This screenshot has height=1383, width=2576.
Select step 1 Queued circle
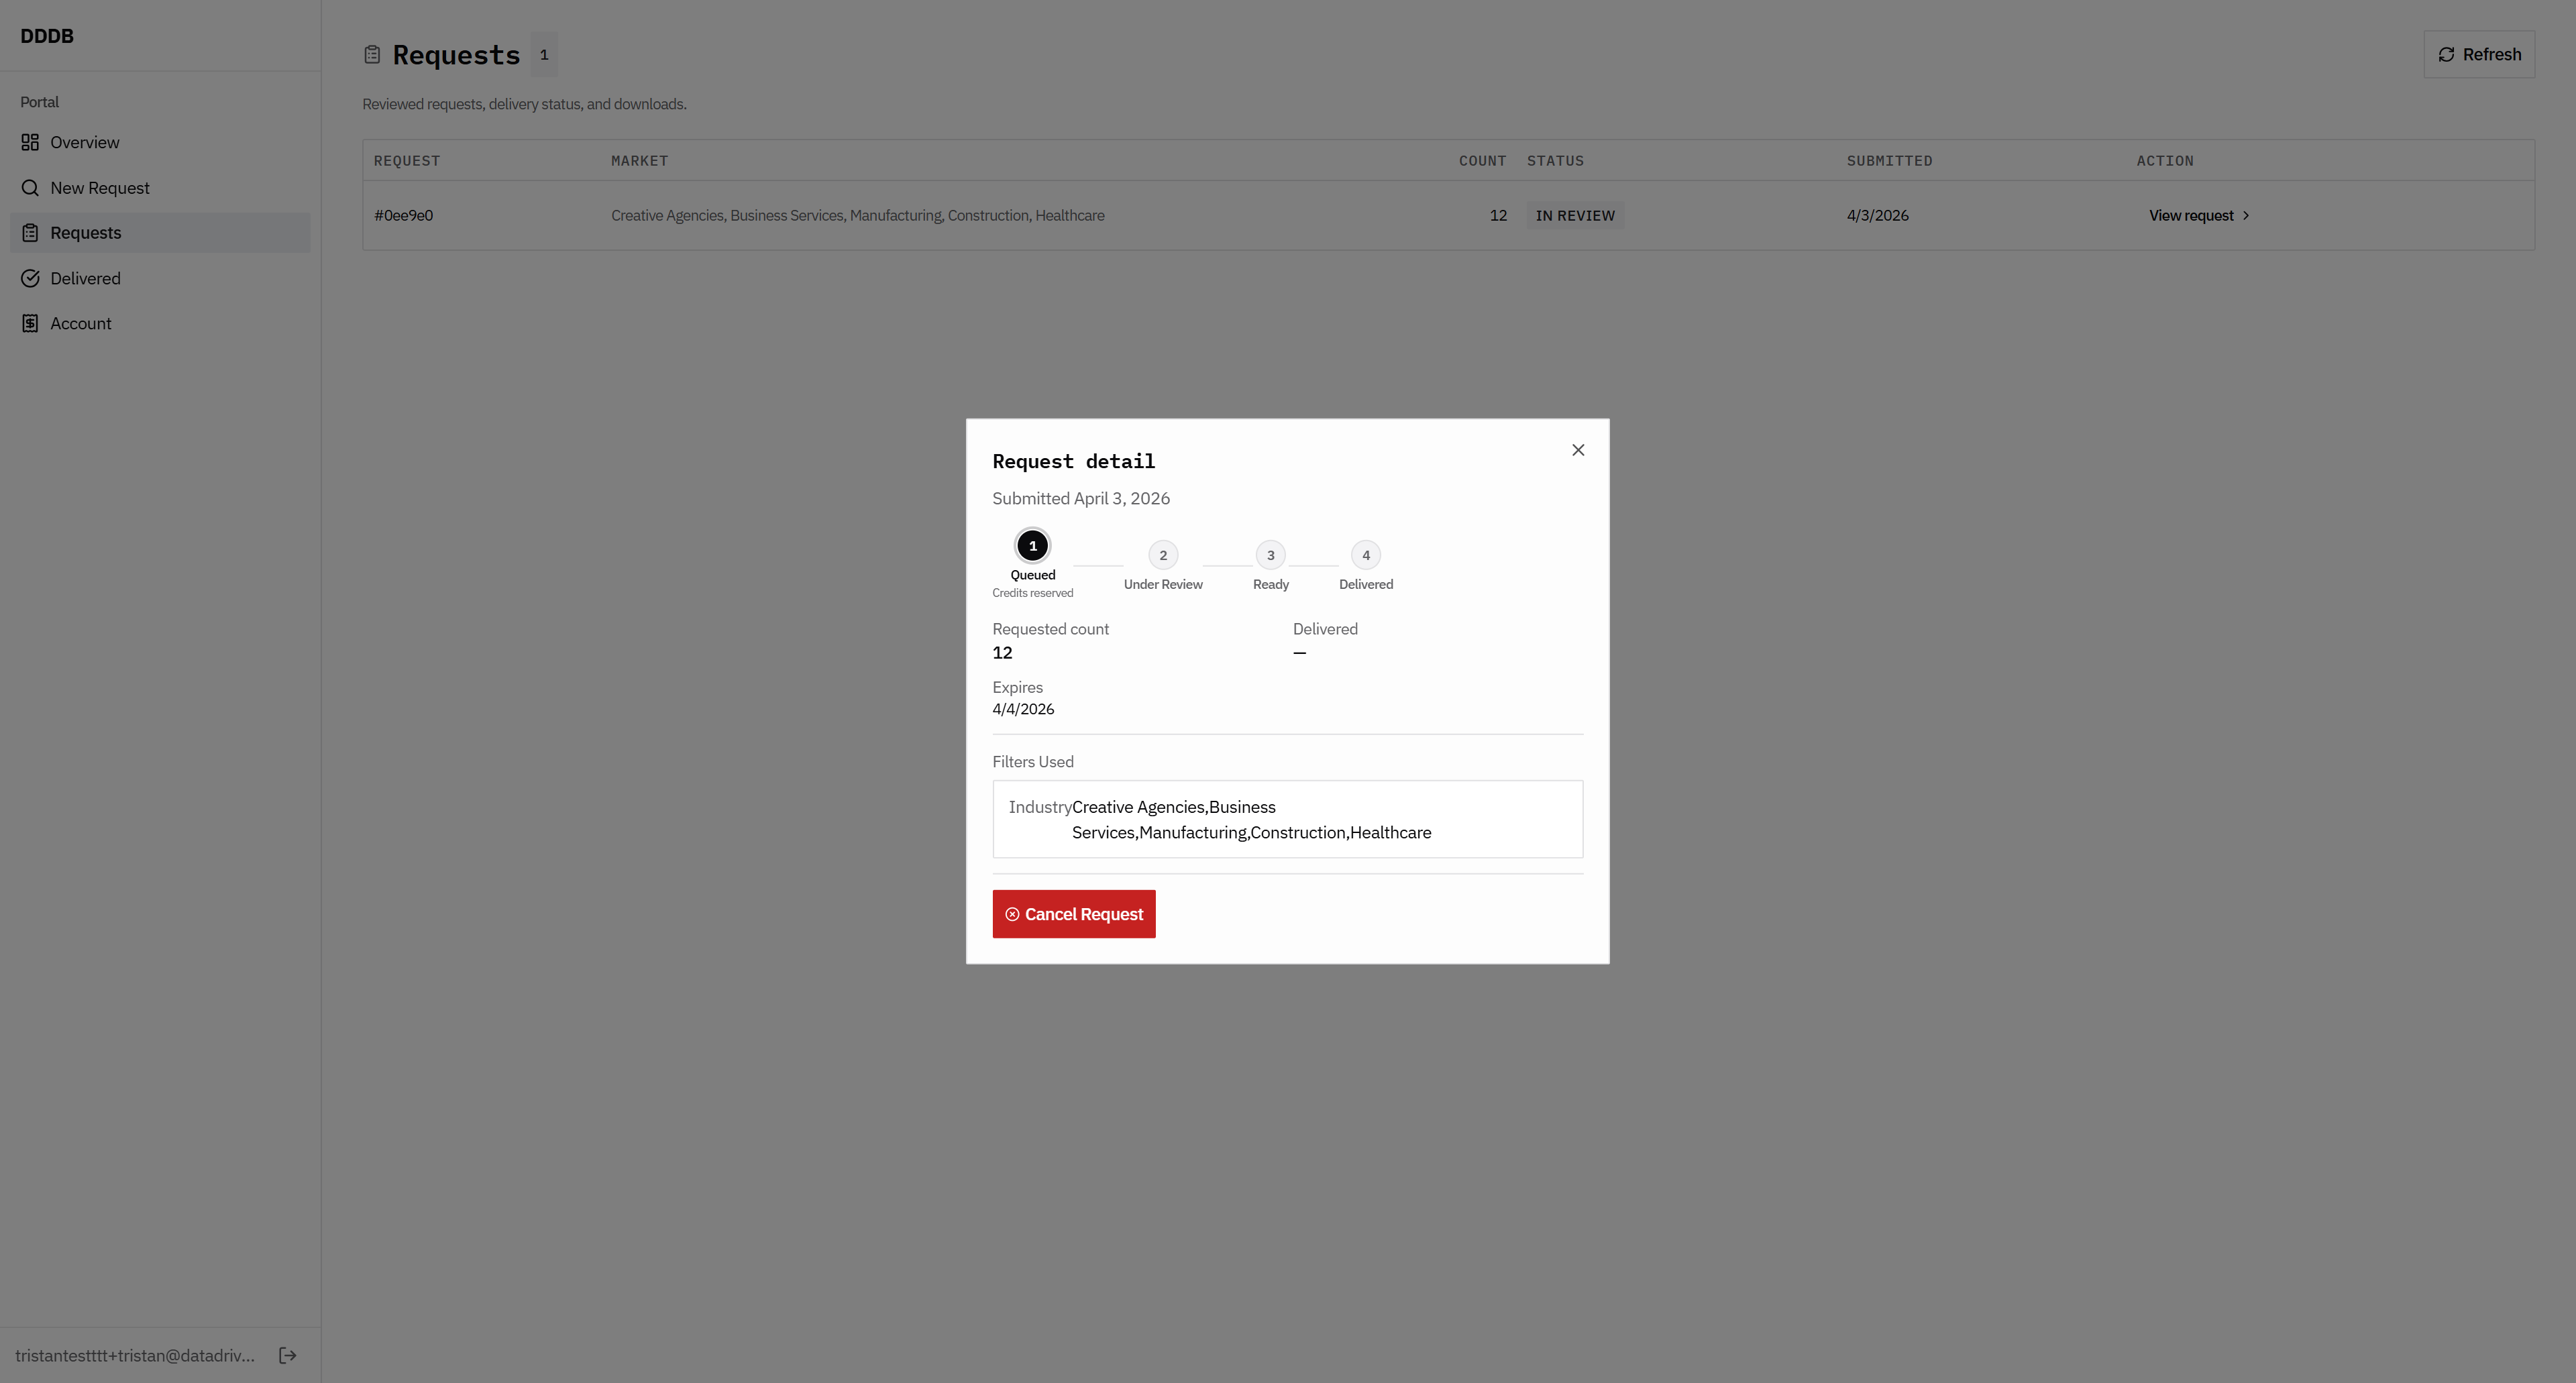pos(1032,546)
